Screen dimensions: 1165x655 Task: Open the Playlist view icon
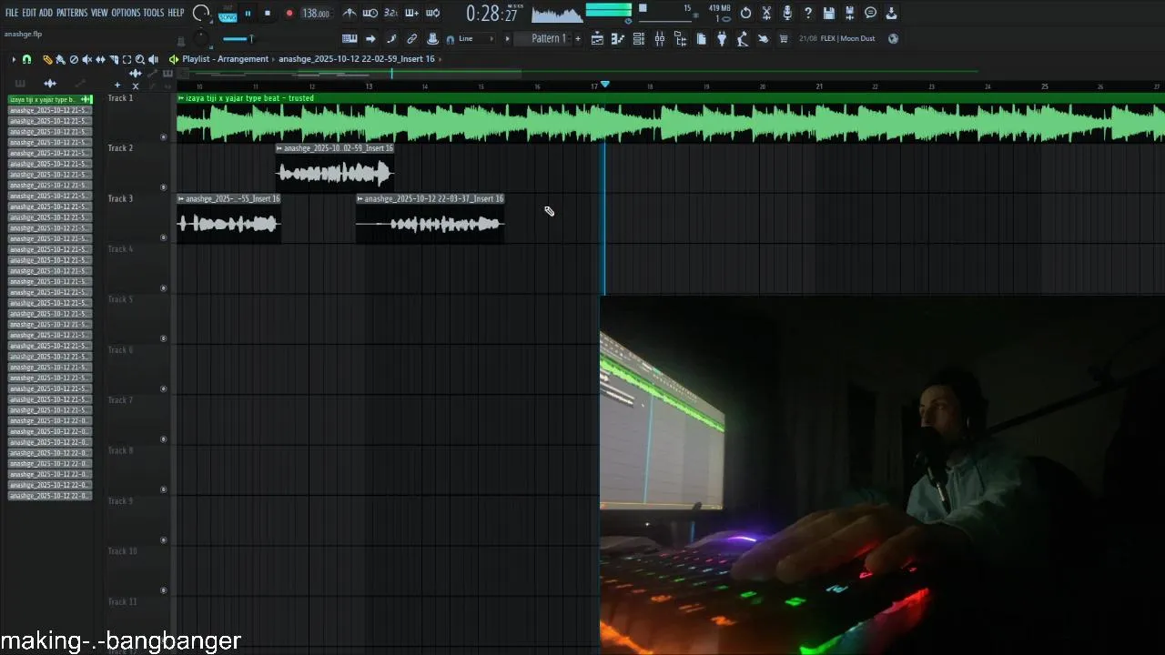(597, 38)
